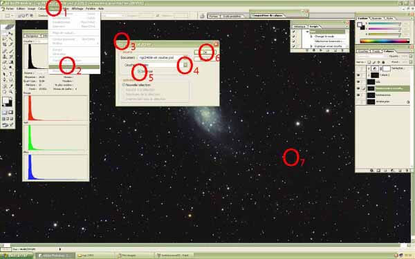415x259 pixels.
Task: Choose the Nouvelle sélection radio option
Action: click(x=123, y=85)
